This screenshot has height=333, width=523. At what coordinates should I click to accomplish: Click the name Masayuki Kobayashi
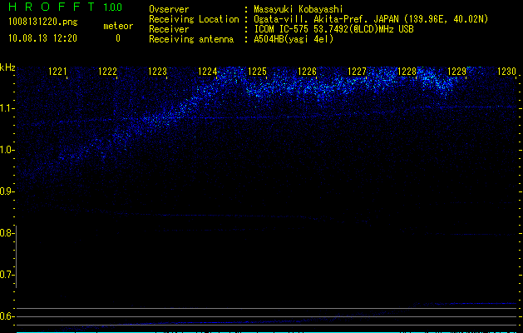299,9
